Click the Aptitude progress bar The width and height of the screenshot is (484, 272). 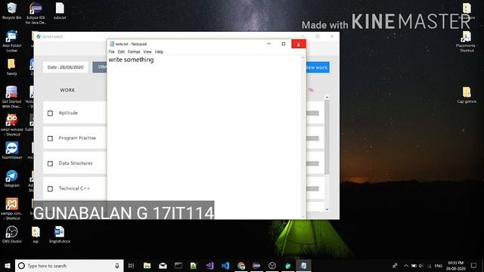click(312, 113)
